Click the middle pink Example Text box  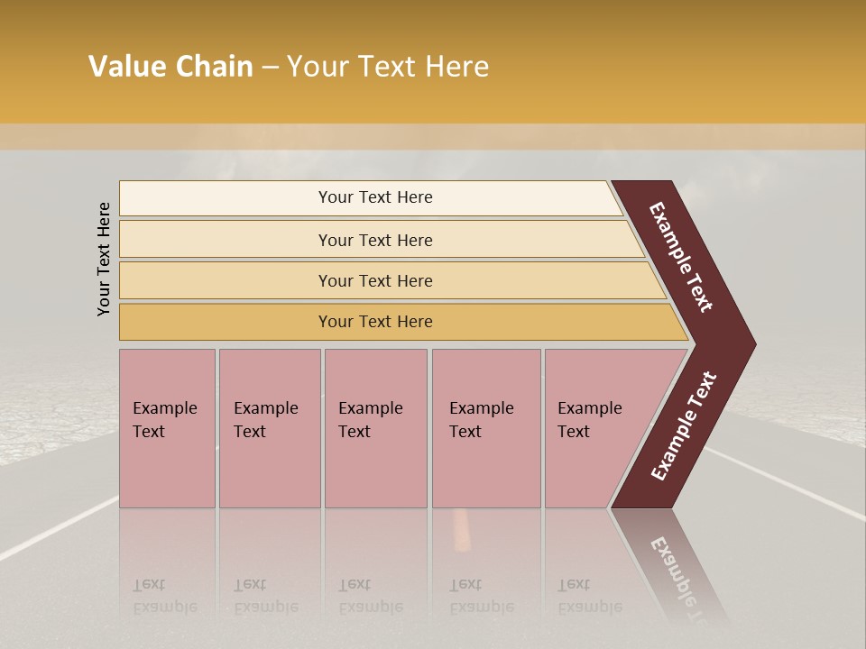click(x=375, y=427)
